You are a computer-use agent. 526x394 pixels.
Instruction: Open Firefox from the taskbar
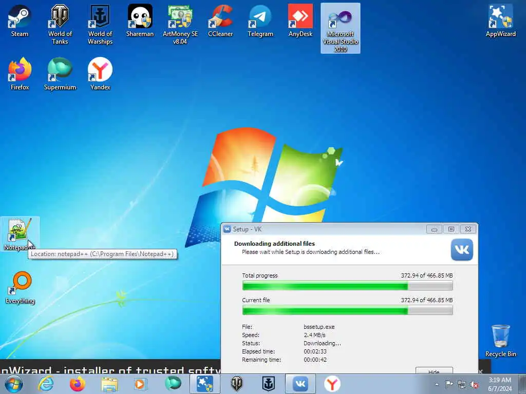(x=78, y=384)
